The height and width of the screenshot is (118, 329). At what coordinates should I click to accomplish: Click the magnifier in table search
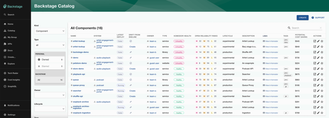click(289, 28)
